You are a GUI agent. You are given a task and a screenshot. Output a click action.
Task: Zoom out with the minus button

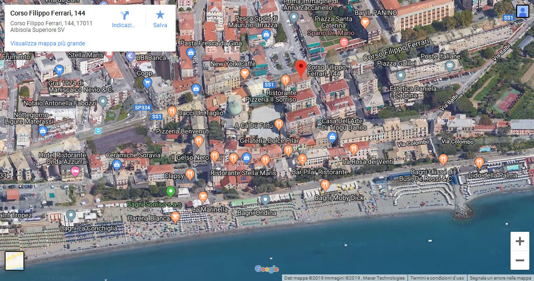[x=519, y=260]
